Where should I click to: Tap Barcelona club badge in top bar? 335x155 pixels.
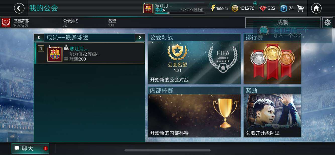pos(148,8)
